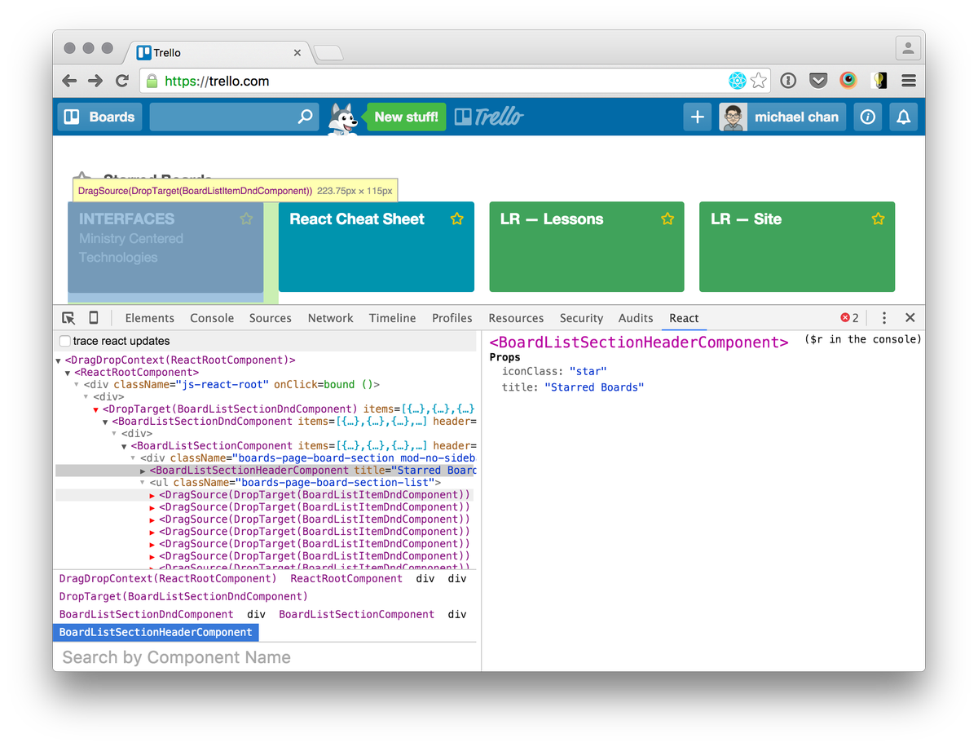Open the Resources tab
Viewport: 978px width, 747px height.
tap(516, 318)
